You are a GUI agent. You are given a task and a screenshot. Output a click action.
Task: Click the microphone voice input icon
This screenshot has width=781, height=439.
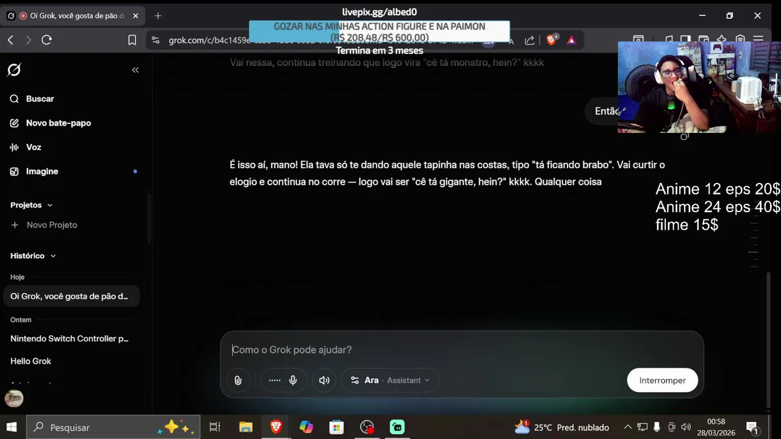(293, 380)
